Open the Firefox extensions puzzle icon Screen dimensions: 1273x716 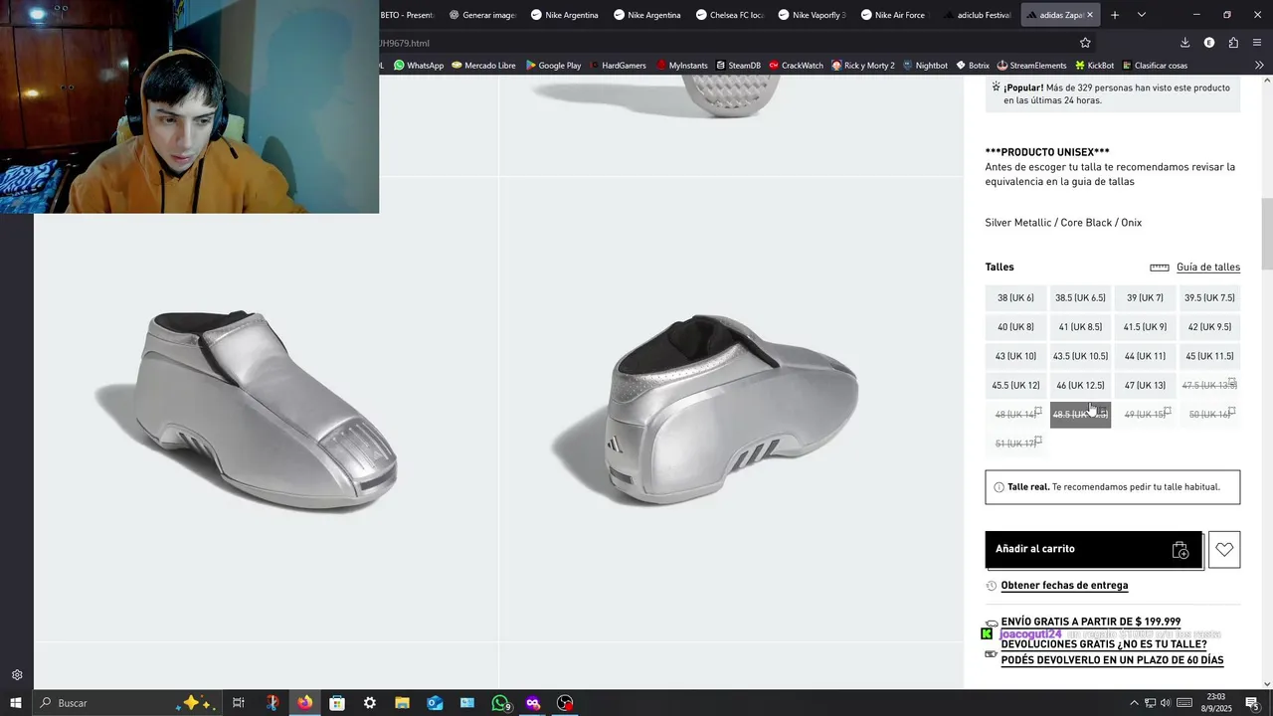point(1233,43)
